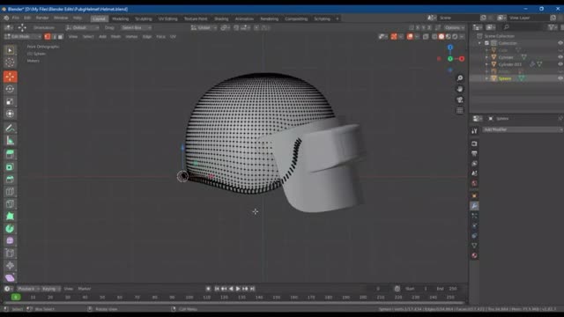Hide the Sphere object with eye icon

[x=560, y=78]
